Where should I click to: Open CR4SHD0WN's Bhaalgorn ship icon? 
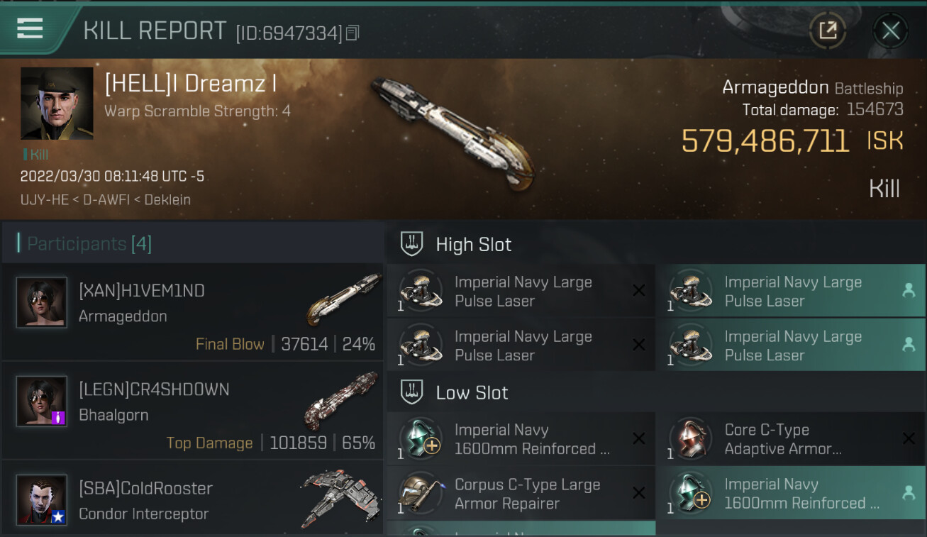pyautogui.click(x=340, y=401)
